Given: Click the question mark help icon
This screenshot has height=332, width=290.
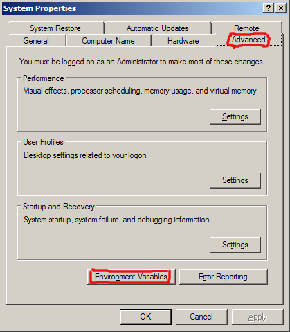Looking at the screenshot, I should click(x=269, y=8).
